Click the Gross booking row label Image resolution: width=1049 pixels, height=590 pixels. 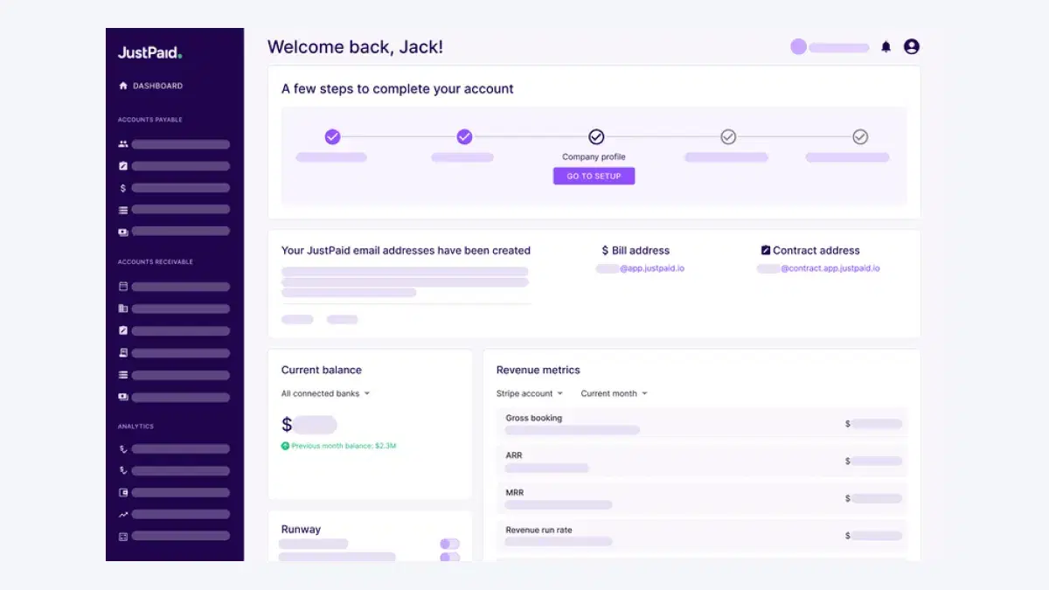point(534,418)
